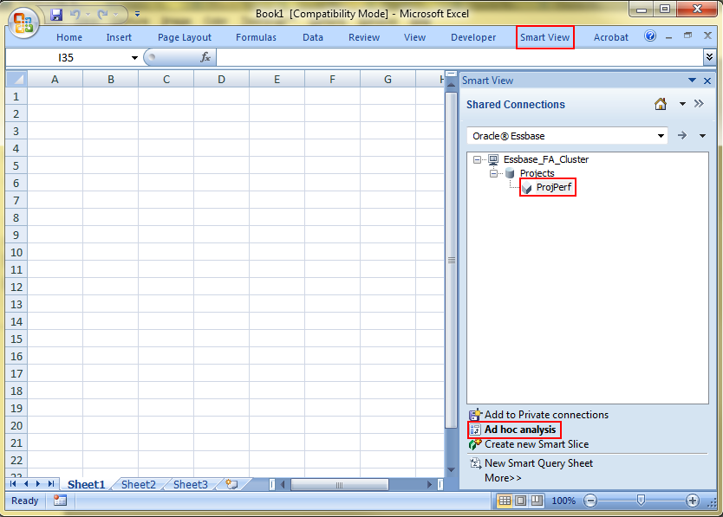Click the vertical scrollbar down arrow
The width and height of the screenshot is (723, 517).
coord(451,470)
